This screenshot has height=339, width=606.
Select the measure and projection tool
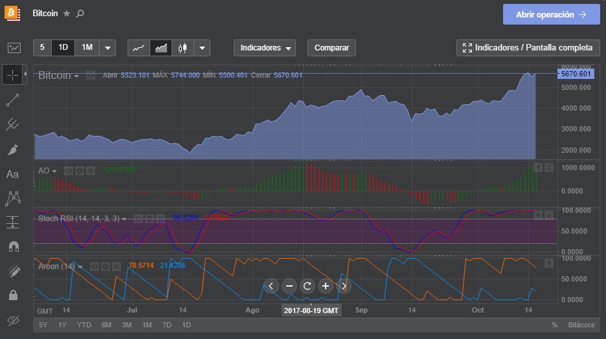[x=12, y=223]
